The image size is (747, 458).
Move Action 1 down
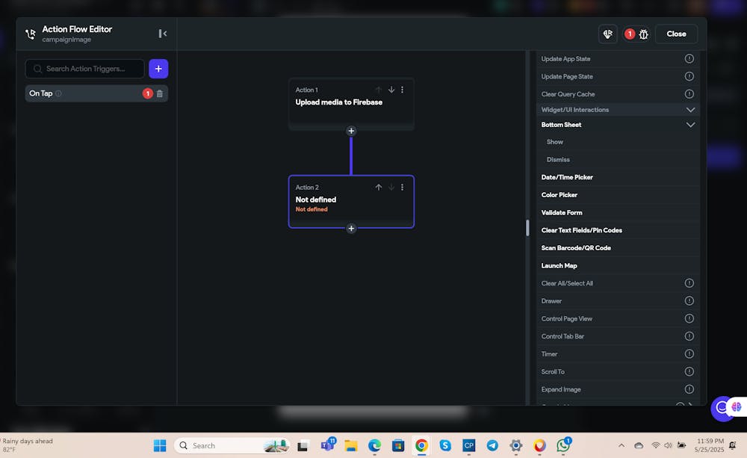tap(391, 90)
